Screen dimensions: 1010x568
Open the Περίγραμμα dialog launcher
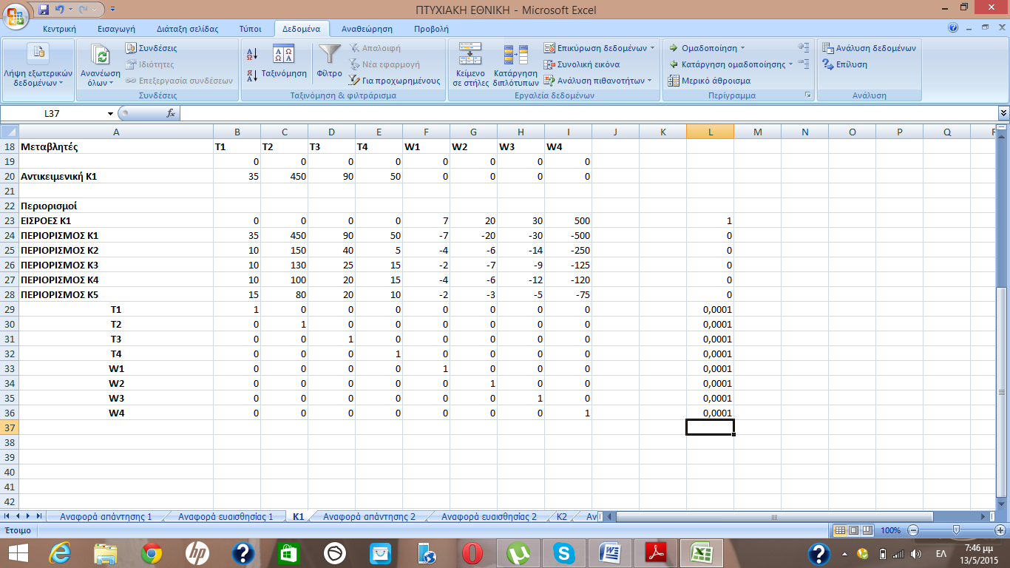point(807,95)
